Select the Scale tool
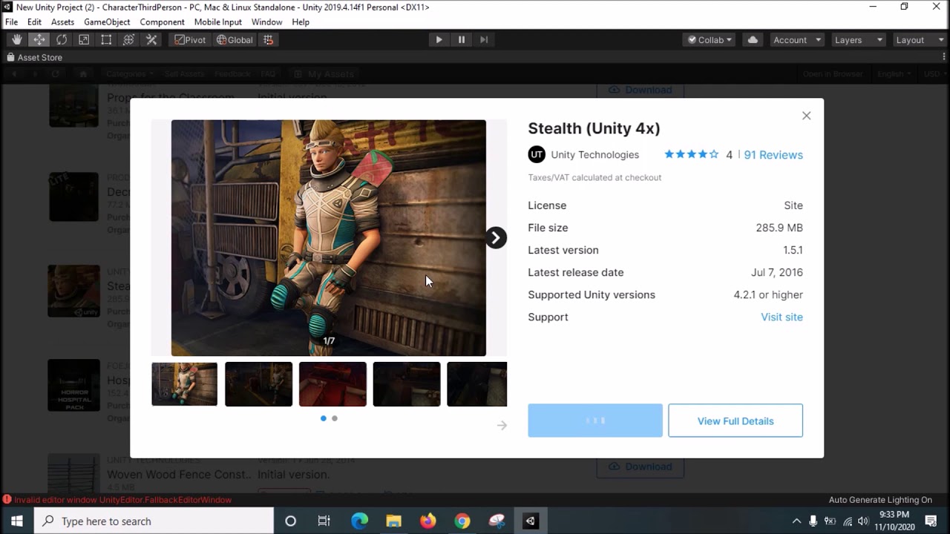 point(84,40)
